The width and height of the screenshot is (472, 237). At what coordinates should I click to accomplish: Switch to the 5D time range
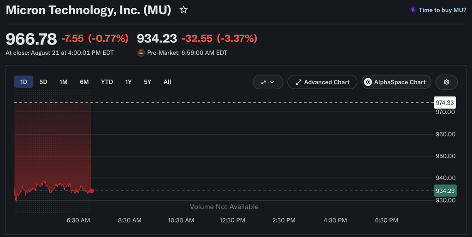[43, 82]
